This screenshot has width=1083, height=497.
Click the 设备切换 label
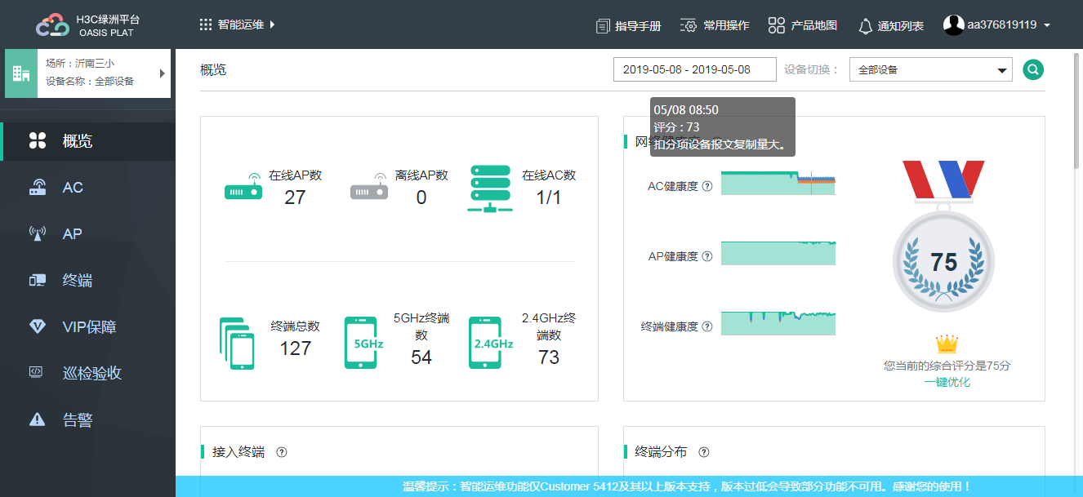(x=811, y=70)
